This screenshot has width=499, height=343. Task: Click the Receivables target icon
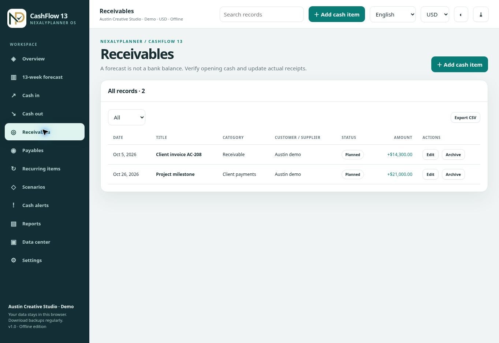[x=14, y=132]
